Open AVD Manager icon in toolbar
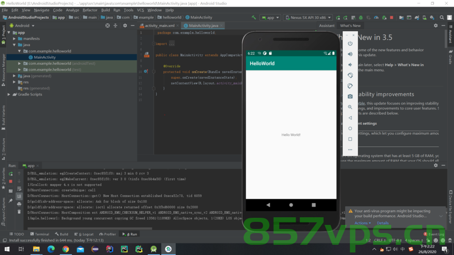 424,18
